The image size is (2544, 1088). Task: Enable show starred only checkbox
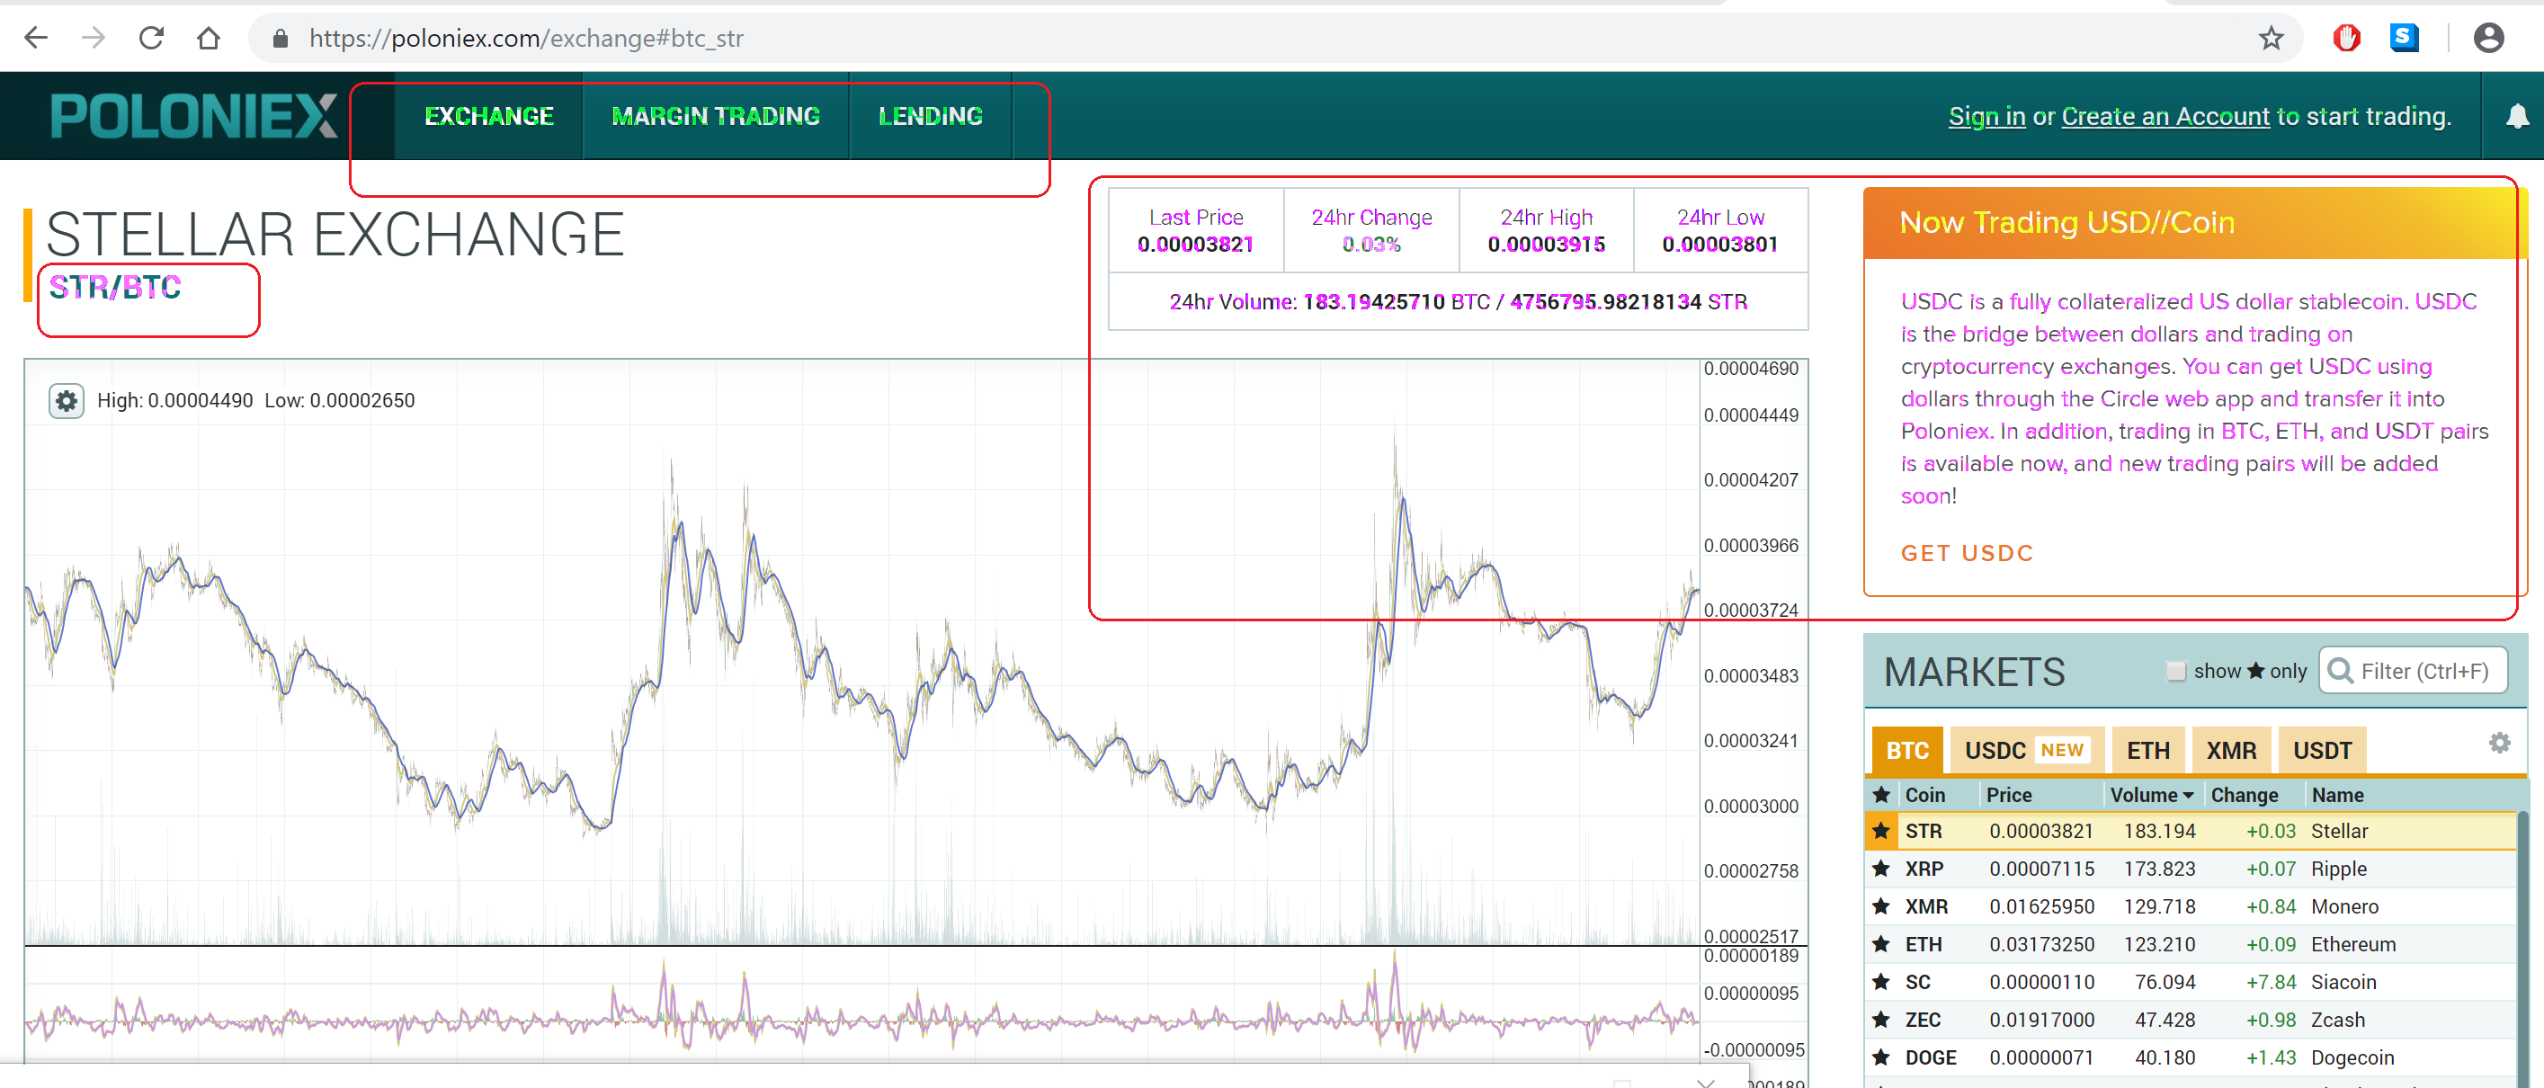coord(2174,672)
